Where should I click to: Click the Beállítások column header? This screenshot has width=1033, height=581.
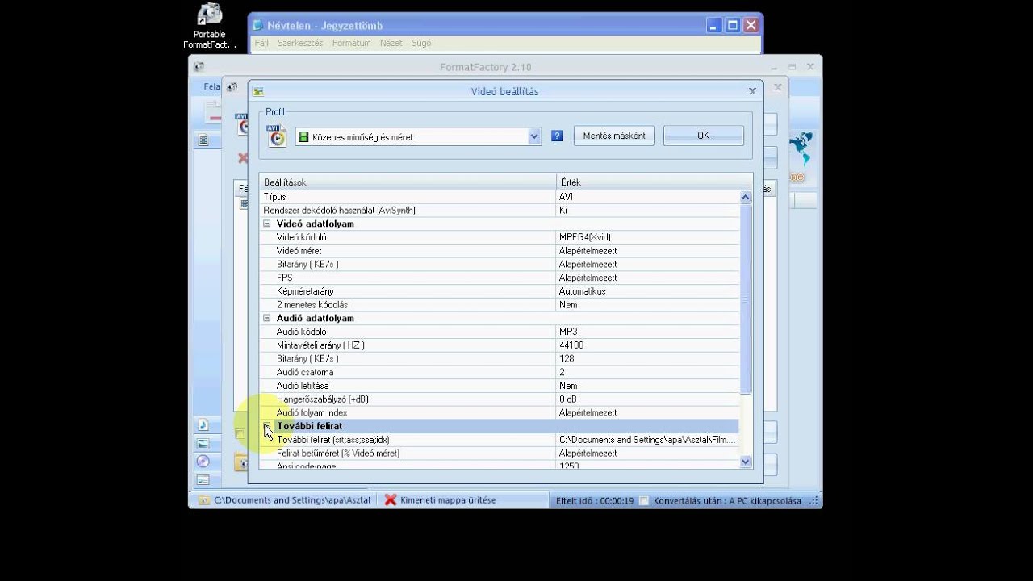(x=408, y=182)
